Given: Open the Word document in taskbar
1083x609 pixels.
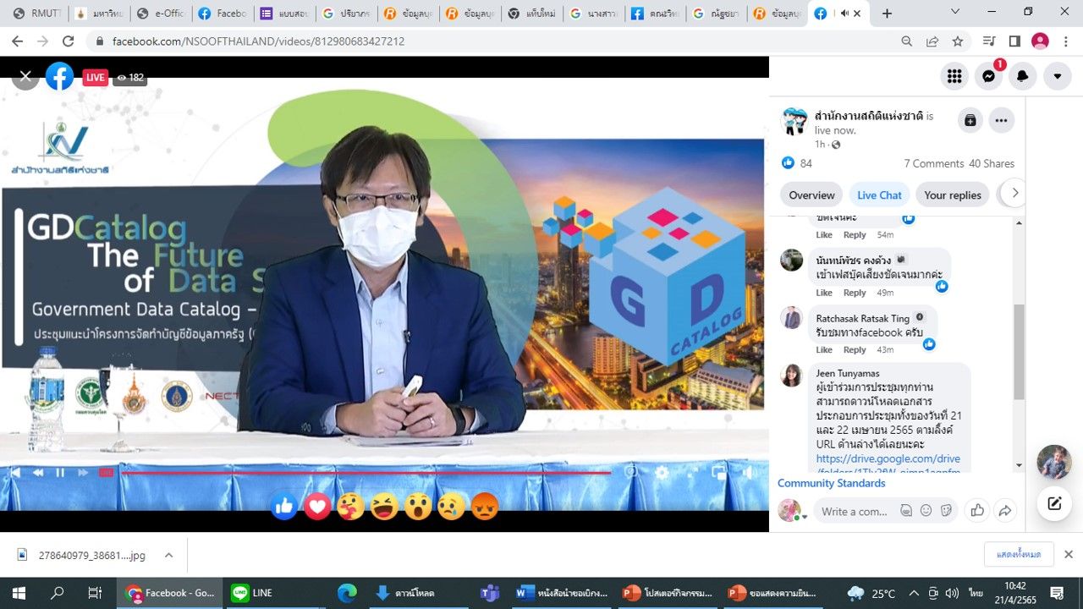Looking at the screenshot, I should pyautogui.click(x=562, y=593).
